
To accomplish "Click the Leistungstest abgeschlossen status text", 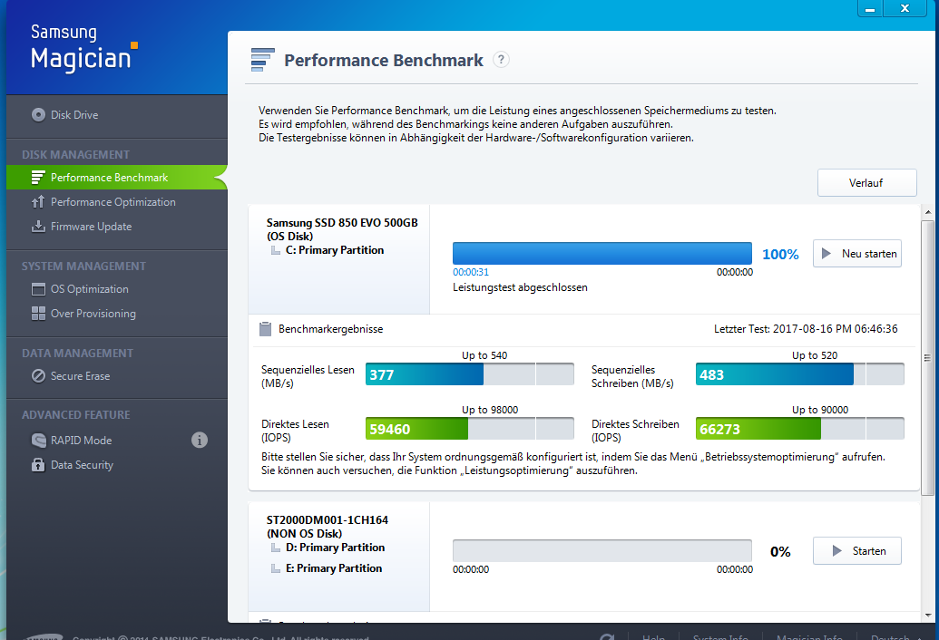I will [x=520, y=287].
